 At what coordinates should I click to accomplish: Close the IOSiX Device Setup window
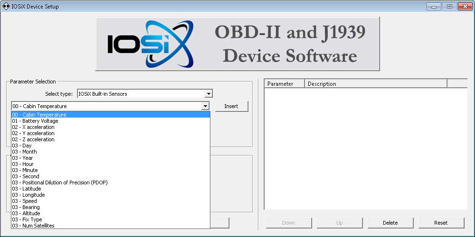[x=465, y=6]
